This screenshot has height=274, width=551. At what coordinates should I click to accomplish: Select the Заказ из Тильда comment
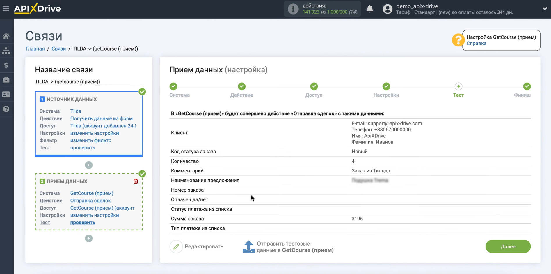click(x=371, y=171)
